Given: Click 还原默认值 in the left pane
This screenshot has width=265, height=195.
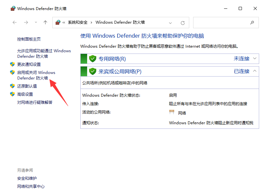Looking at the screenshot, I should click(x=27, y=86).
